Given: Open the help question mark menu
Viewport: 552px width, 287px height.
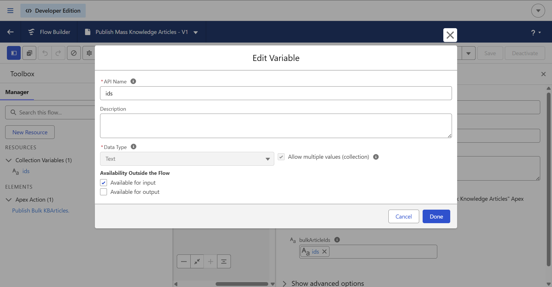Looking at the screenshot, I should [536, 32].
